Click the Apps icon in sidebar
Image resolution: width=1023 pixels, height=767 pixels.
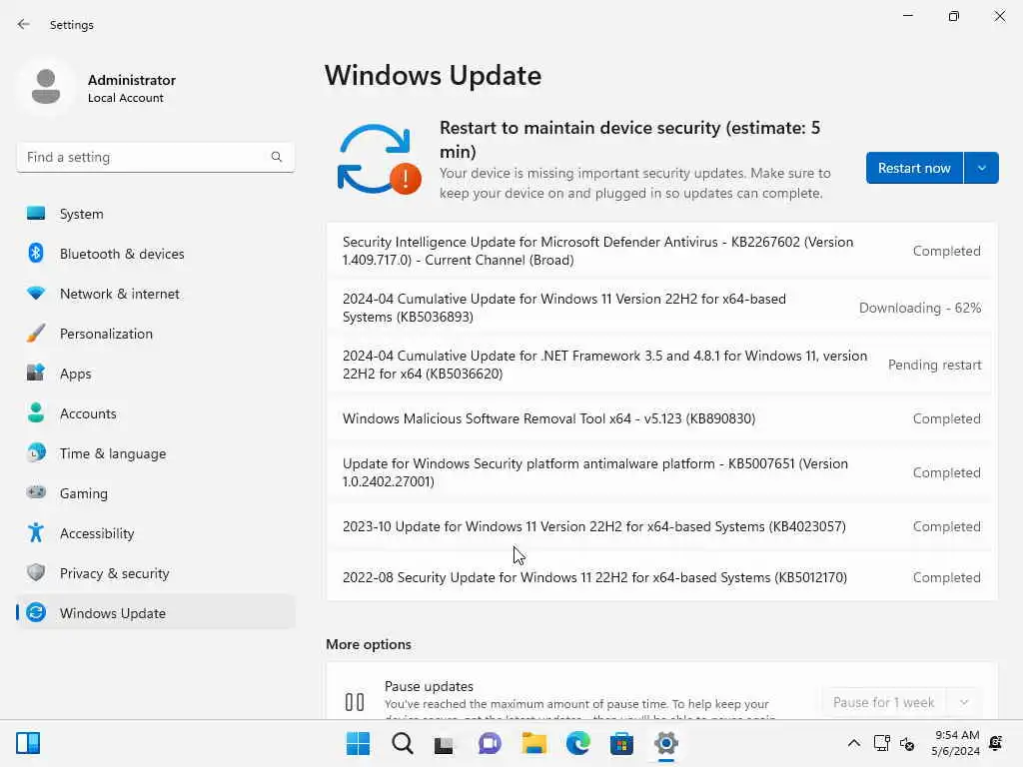(36, 374)
